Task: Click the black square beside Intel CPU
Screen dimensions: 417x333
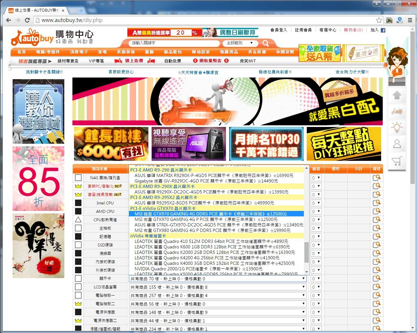Action: pos(78,203)
